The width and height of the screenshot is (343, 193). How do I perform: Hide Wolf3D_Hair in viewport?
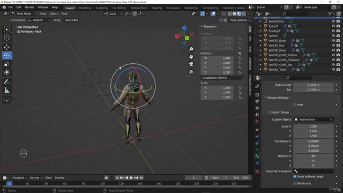click(333, 45)
